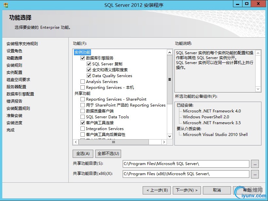The image size is (268, 201).
Task: Open the 磁盘空间要求 step
Action: 18,79
